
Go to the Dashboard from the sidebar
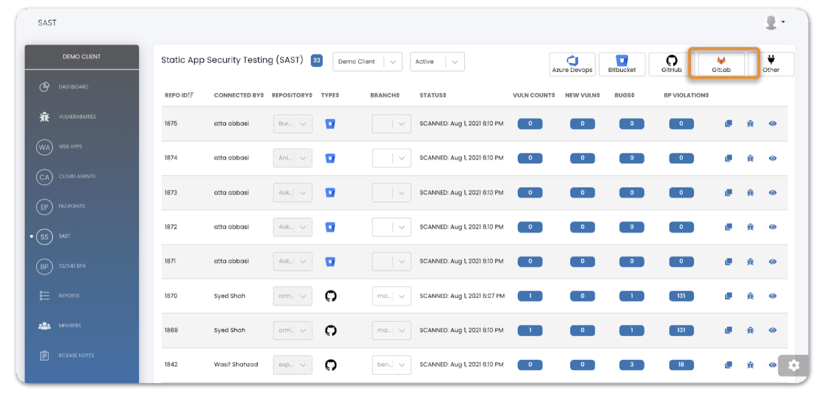click(x=74, y=86)
